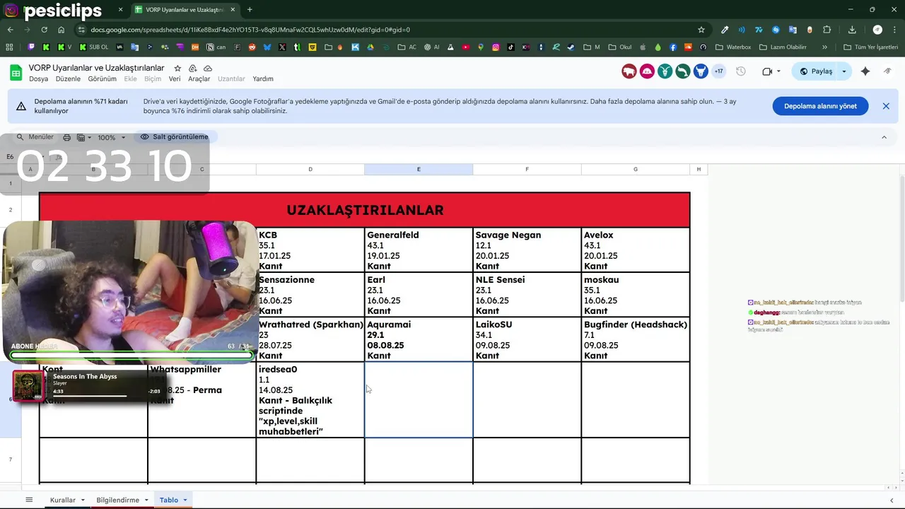Select the iredsea0 cell

tap(310, 400)
